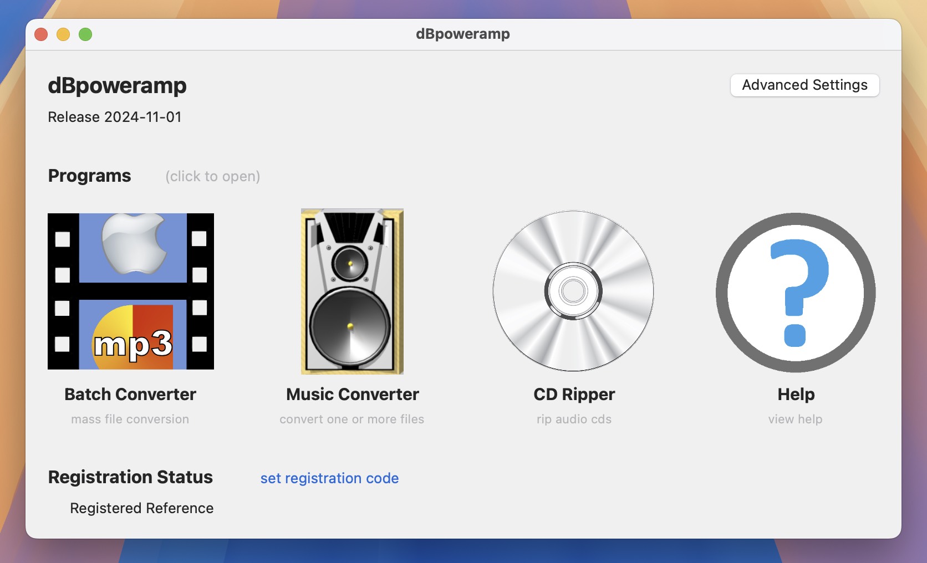
Task: Click 'mass file conversion' caption
Action: tap(130, 419)
